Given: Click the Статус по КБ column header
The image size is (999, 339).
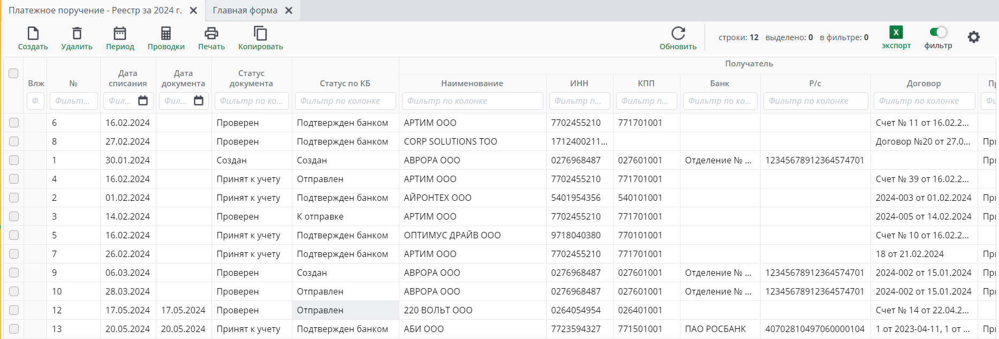Looking at the screenshot, I should (x=345, y=84).
